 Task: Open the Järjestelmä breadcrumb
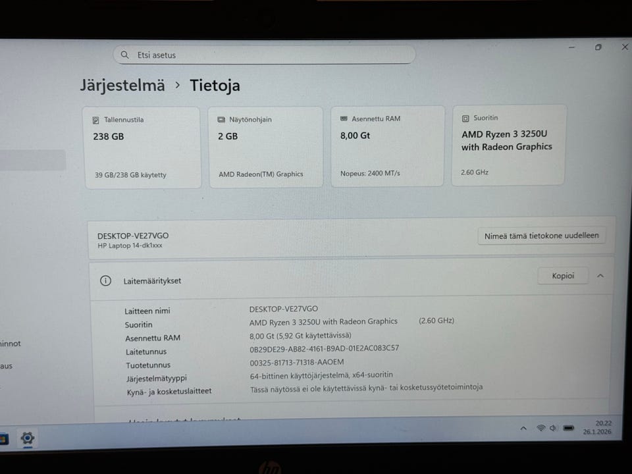pyautogui.click(x=122, y=86)
